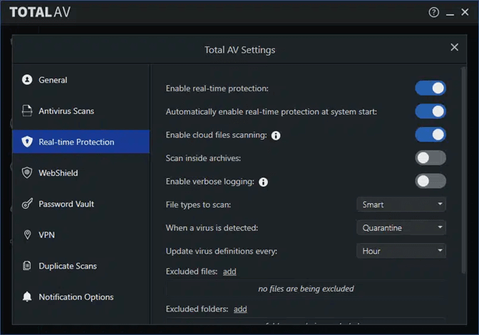Click info icon beside verbose logging
Screen dimensions: 479x335
[x=263, y=182]
